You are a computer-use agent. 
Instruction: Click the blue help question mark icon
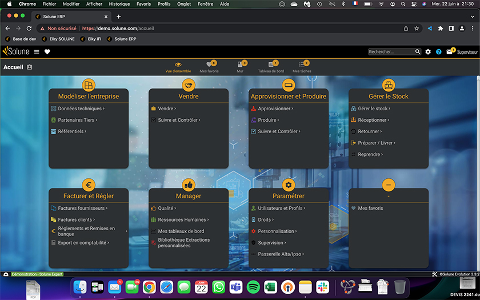pyautogui.click(x=438, y=52)
